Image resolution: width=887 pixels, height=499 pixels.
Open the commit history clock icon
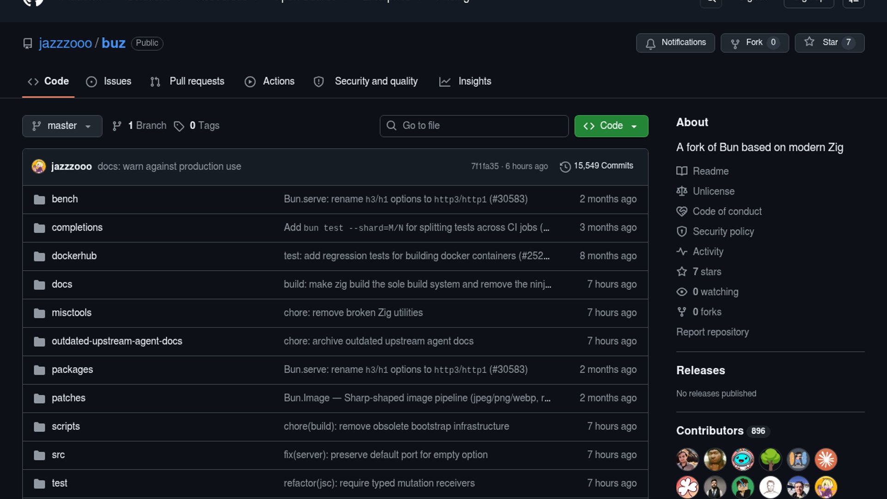point(565,166)
